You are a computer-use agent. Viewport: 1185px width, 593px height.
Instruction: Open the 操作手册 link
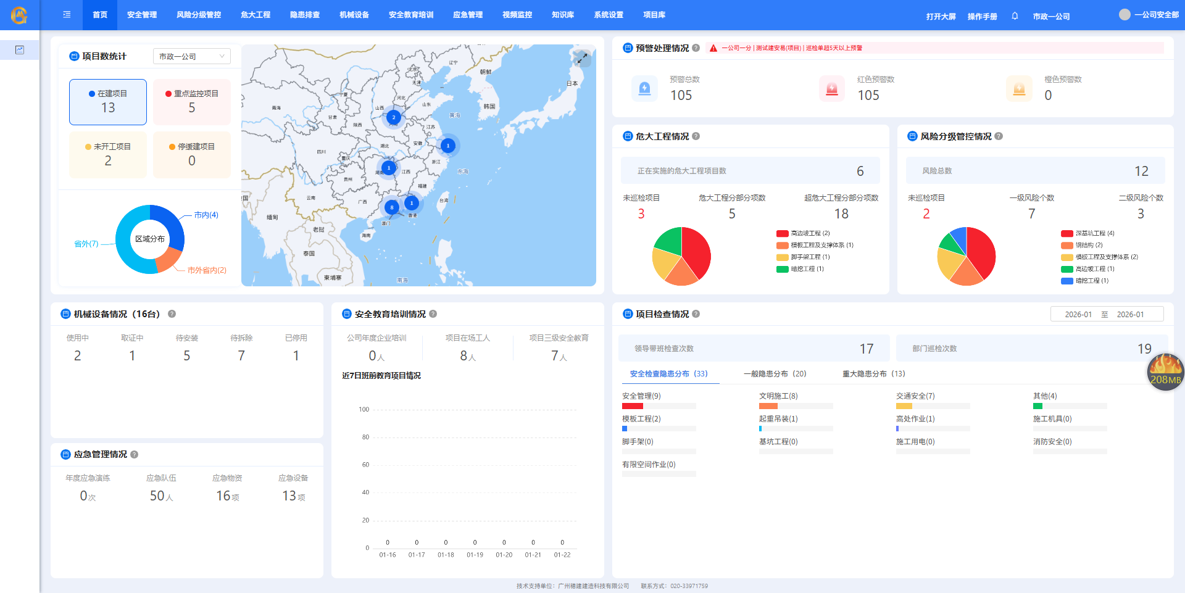[982, 17]
